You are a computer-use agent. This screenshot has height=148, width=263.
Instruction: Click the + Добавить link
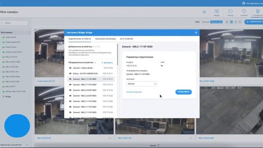pos(107,62)
